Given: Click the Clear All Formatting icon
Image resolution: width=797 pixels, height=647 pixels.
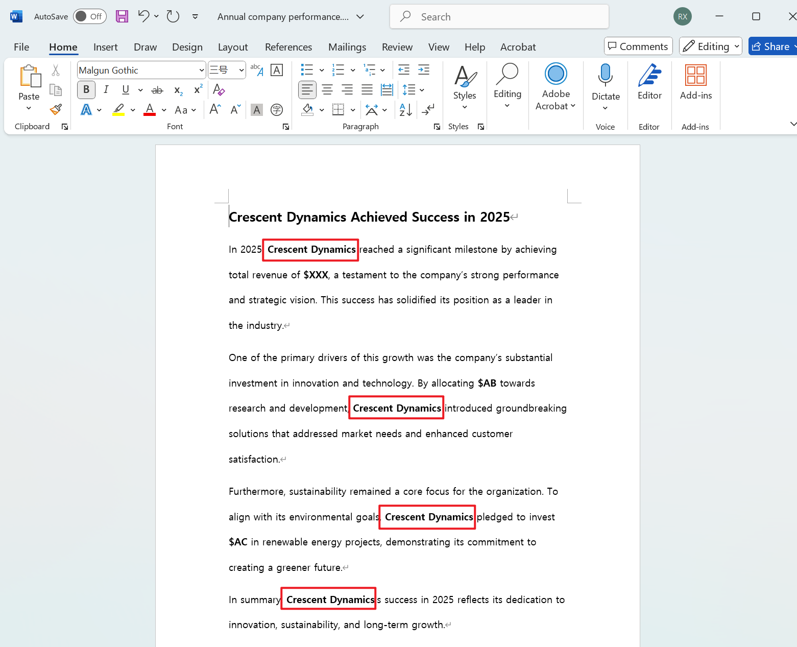Looking at the screenshot, I should coord(219,90).
